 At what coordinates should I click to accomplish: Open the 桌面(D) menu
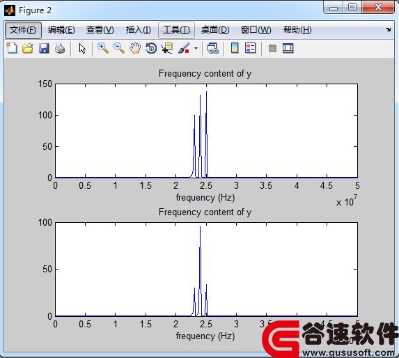[215, 30]
